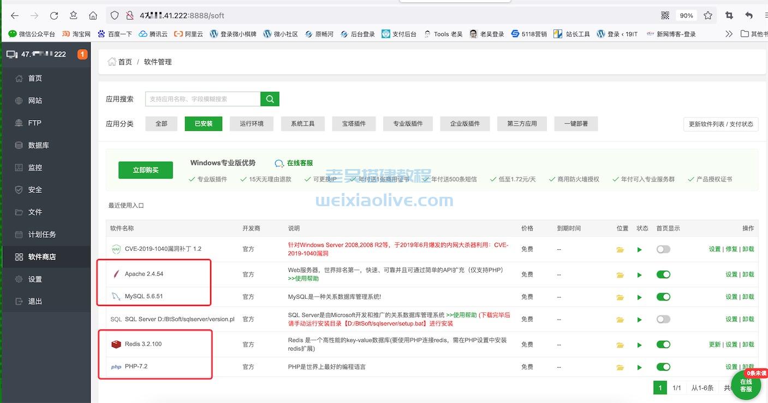Open folder location for SQL Server
Image resolution: width=768 pixels, height=403 pixels.
pyautogui.click(x=620, y=320)
